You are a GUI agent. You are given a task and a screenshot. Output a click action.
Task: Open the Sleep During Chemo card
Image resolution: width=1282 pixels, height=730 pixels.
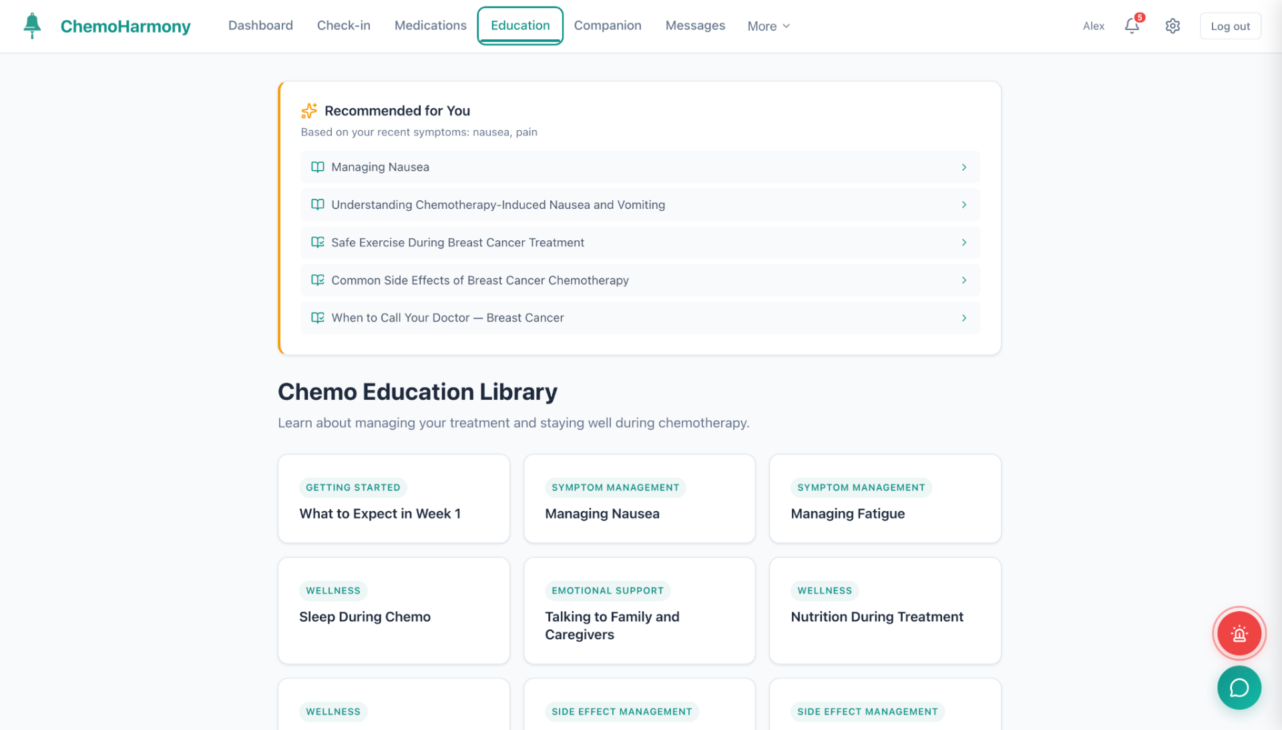393,611
